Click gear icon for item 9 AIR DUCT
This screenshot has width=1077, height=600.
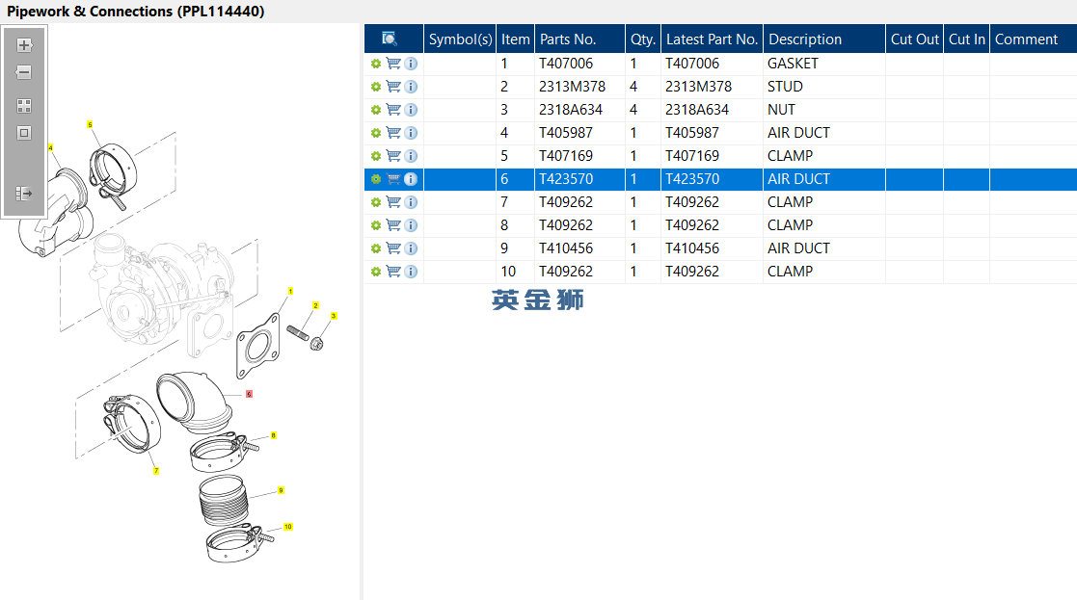pyautogui.click(x=376, y=248)
